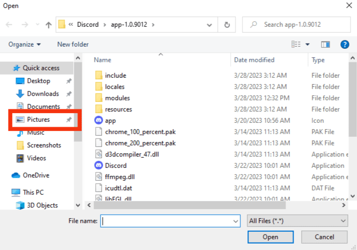Viewport: 357px width, 250px height.
Task: Select the icudtl.dat file icon
Action: tap(98, 188)
